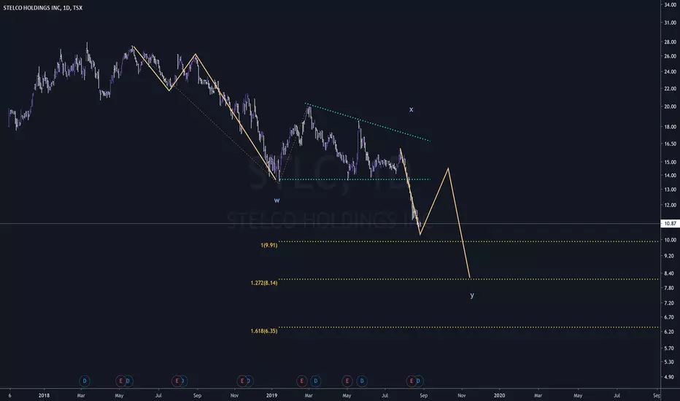Open the earnings marker near Nov 2018
Viewport: 680px width, 401px height.
pyautogui.click(x=242, y=381)
